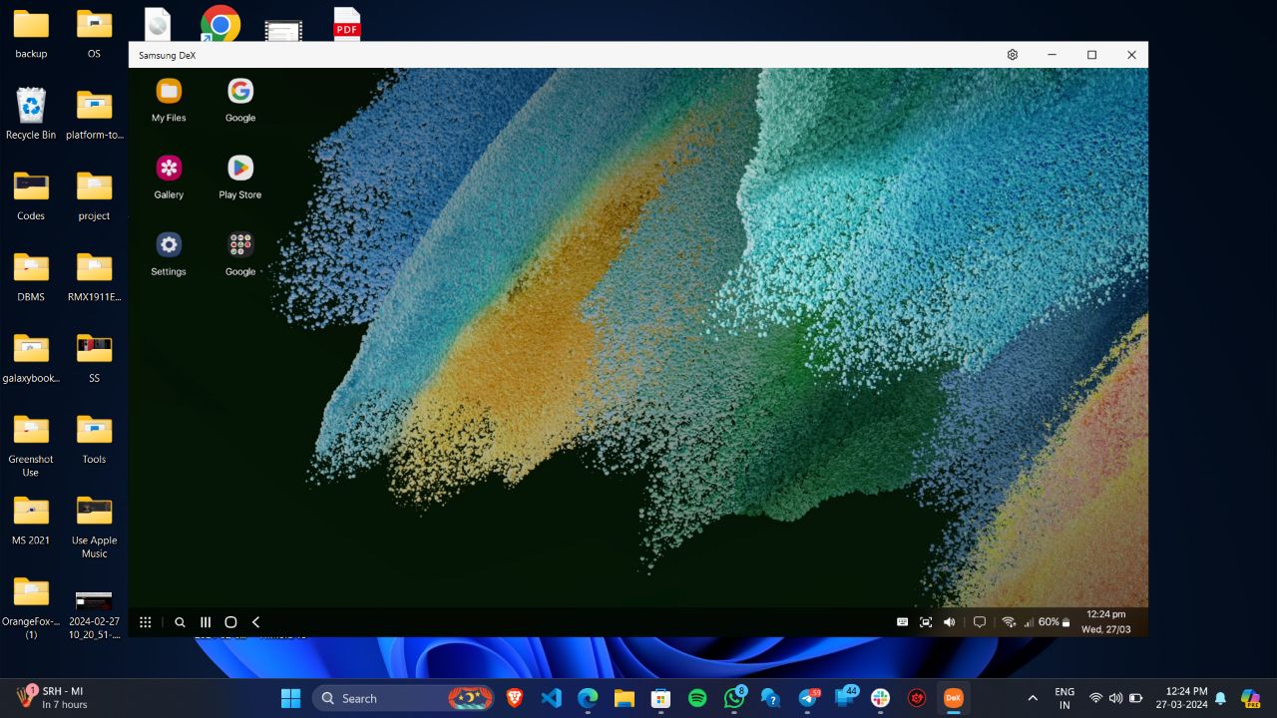
Task: Open the volume slider from Windows tray
Action: pyautogui.click(x=1116, y=697)
